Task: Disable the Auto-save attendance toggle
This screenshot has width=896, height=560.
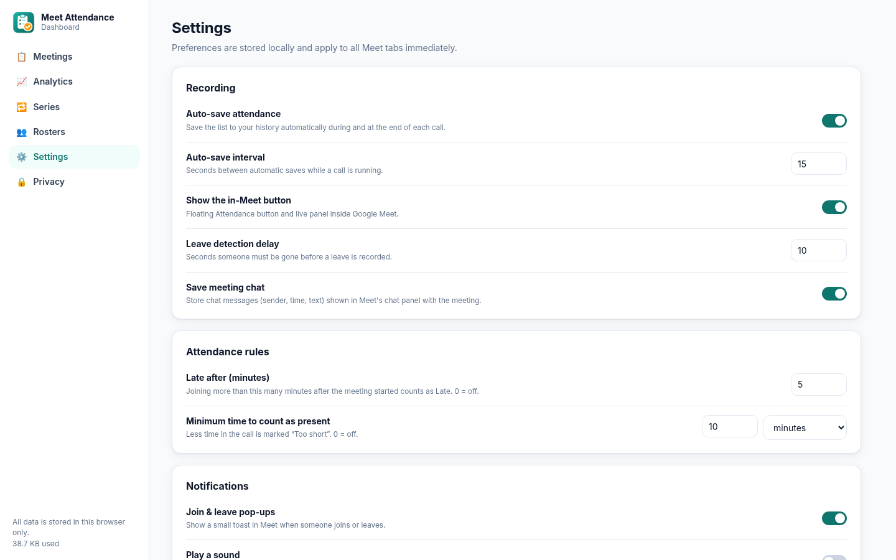Action: 834,121
